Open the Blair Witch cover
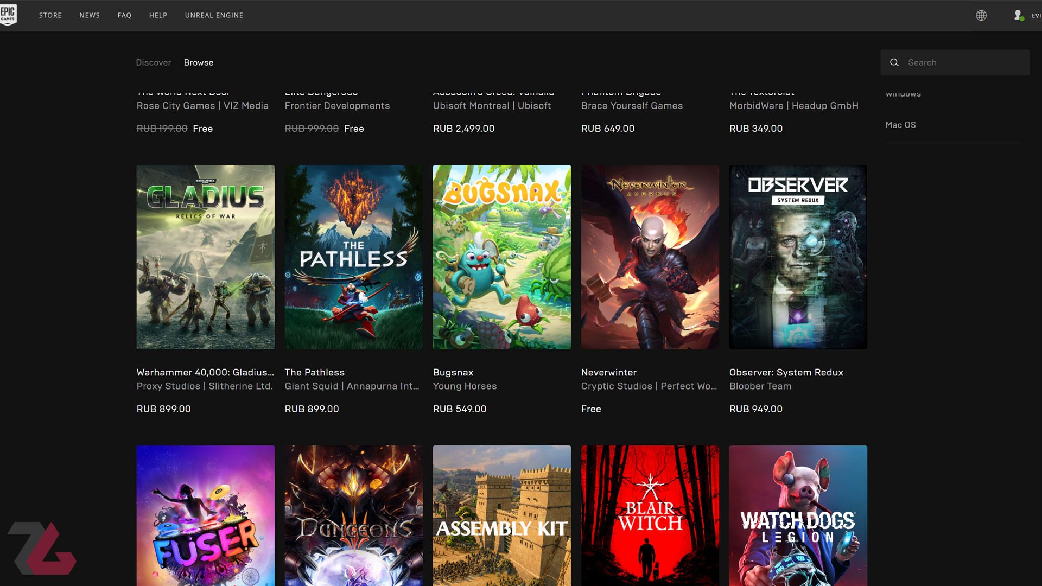The image size is (1042, 586). 650,515
